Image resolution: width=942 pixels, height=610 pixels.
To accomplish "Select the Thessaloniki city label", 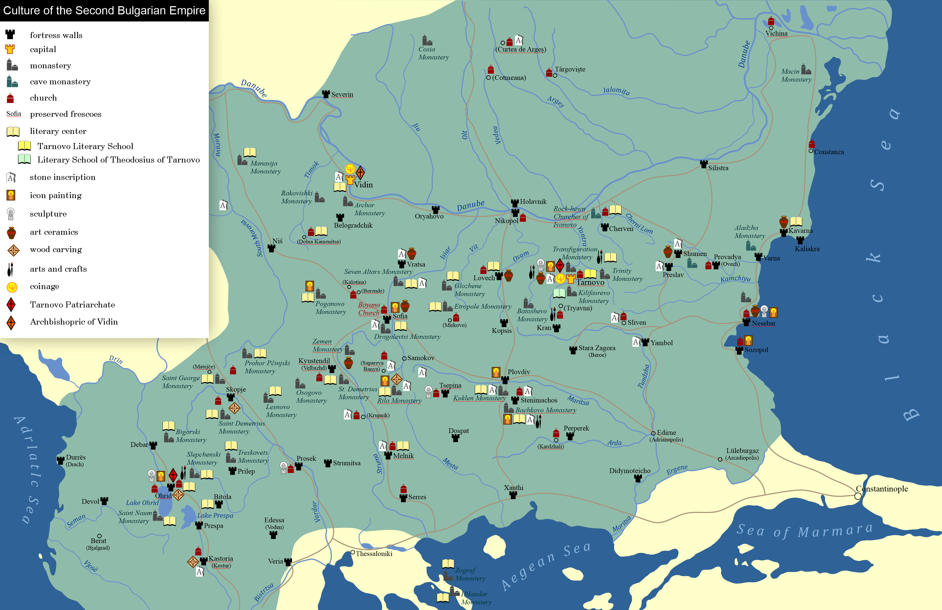I will click(374, 554).
